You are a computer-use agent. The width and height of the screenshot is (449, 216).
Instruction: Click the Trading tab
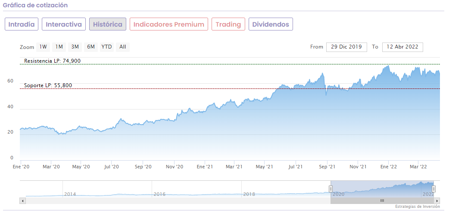[228, 24]
